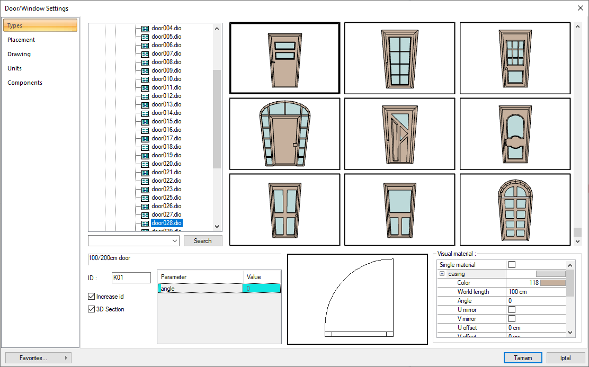Image resolution: width=589 pixels, height=367 pixels.
Task: Click the casing Color swatch
Action: click(552, 283)
